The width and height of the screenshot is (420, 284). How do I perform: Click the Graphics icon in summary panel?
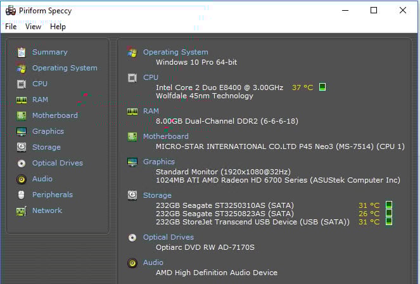132,162
